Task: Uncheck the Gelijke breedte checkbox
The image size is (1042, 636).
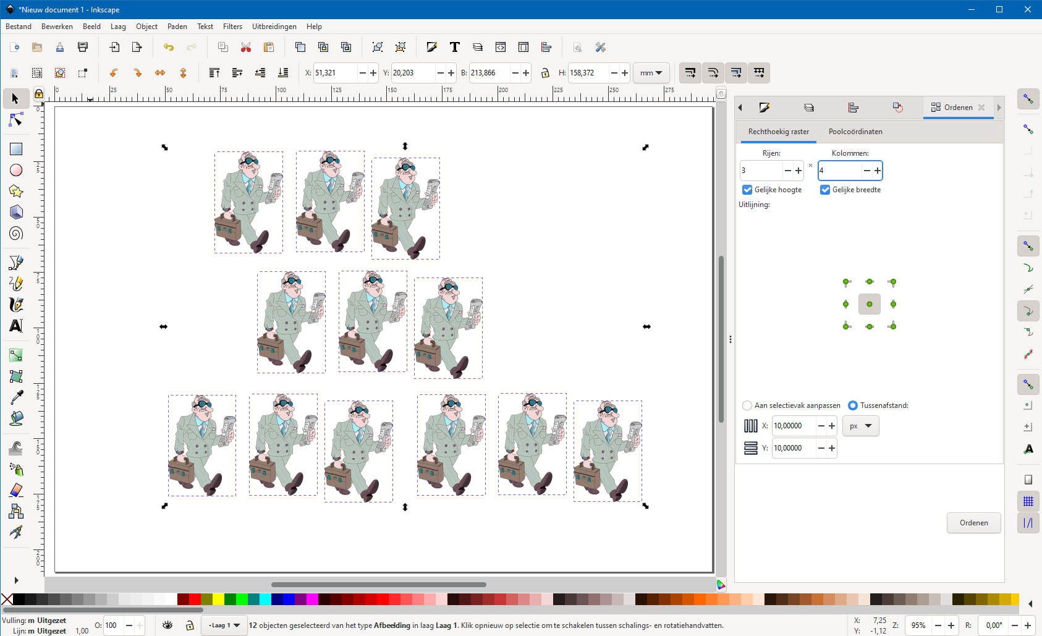Action: pos(825,190)
